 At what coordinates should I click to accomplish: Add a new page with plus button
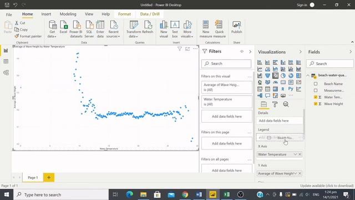tap(49, 178)
